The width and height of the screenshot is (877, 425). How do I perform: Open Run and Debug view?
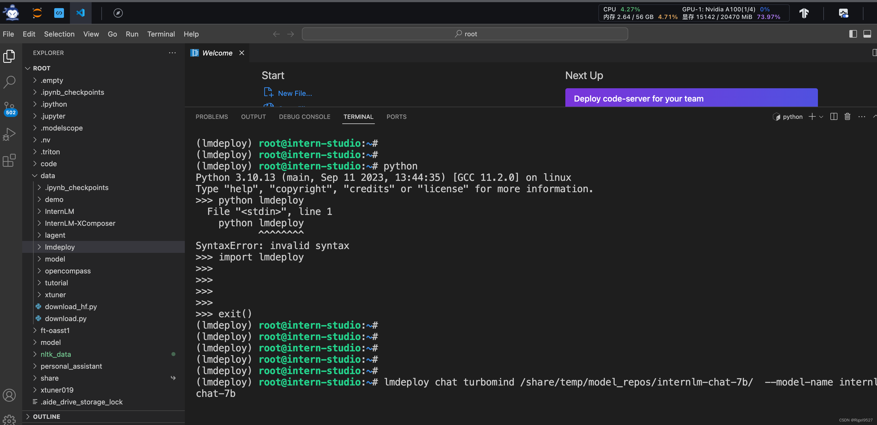(x=9, y=134)
